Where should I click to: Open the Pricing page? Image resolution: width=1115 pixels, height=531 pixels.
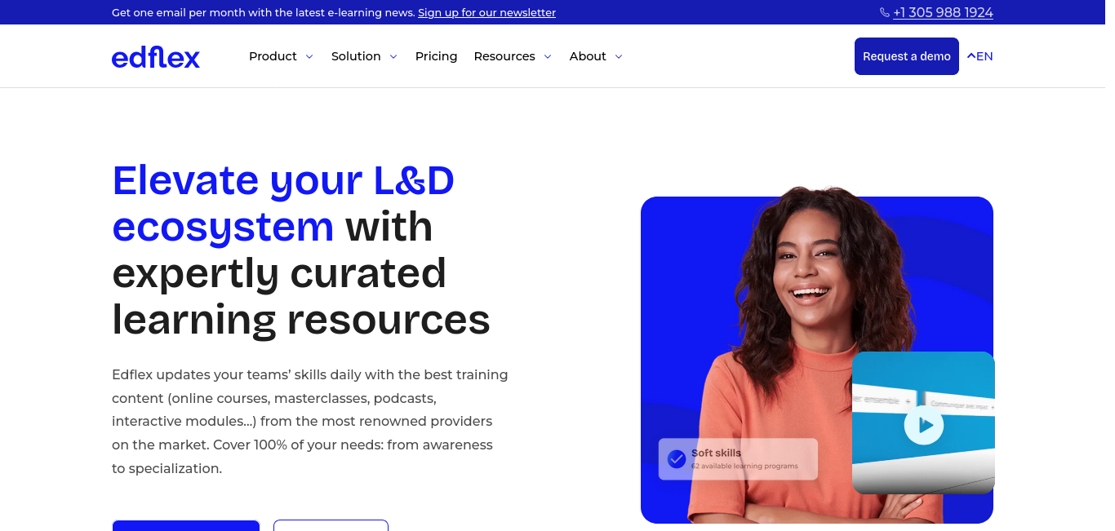[x=436, y=56]
